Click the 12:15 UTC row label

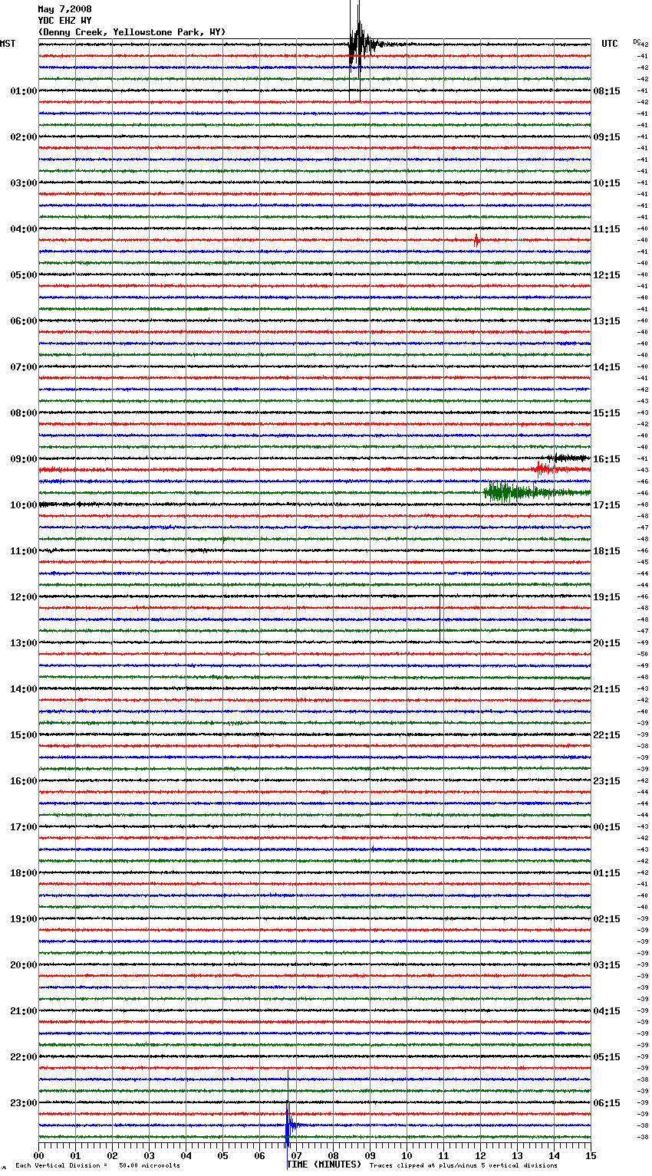pyautogui.click(x=607, y=275)
